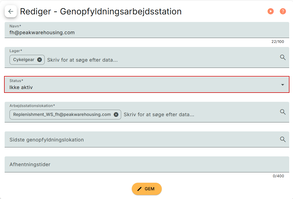Viewport: 293px width, 199px height.
Task: Remove the Replenishment_WS chip with its X
Action: (116, 115)
